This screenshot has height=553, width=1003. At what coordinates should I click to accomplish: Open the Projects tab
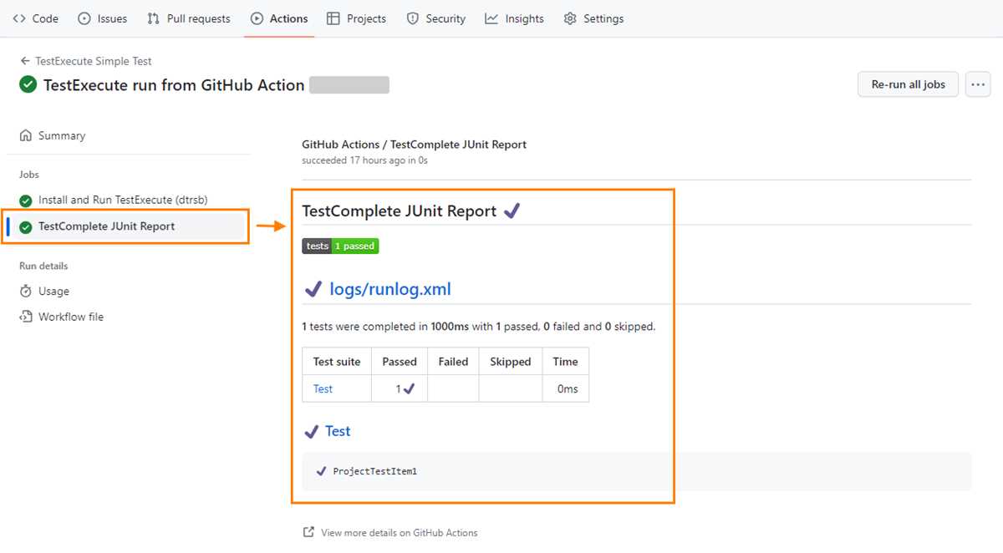[356, 18]
